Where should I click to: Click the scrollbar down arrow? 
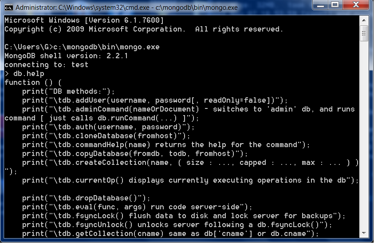click(364, 236)
